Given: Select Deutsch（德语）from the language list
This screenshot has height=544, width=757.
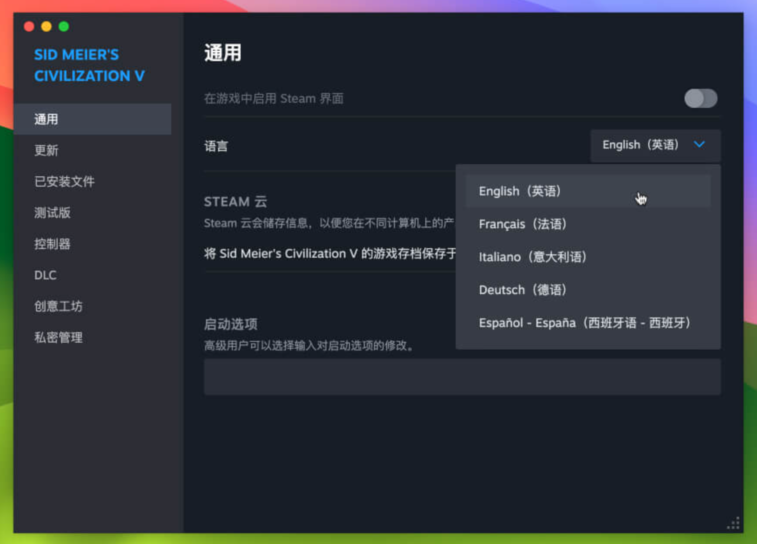Looking at the screenshot, I should coord(588,290).
